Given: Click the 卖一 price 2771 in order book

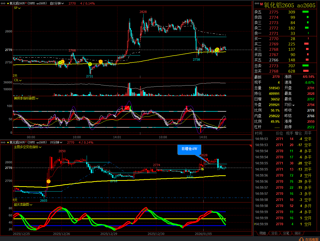Looking at the screenshot, I should tap(274, 33).
